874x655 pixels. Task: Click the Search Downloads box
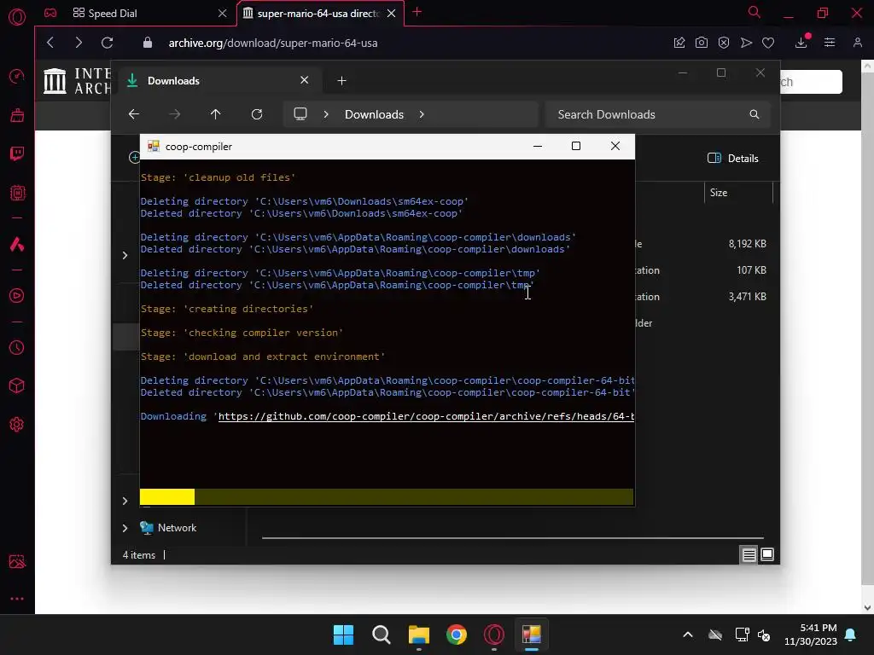(x=658, y=114)
